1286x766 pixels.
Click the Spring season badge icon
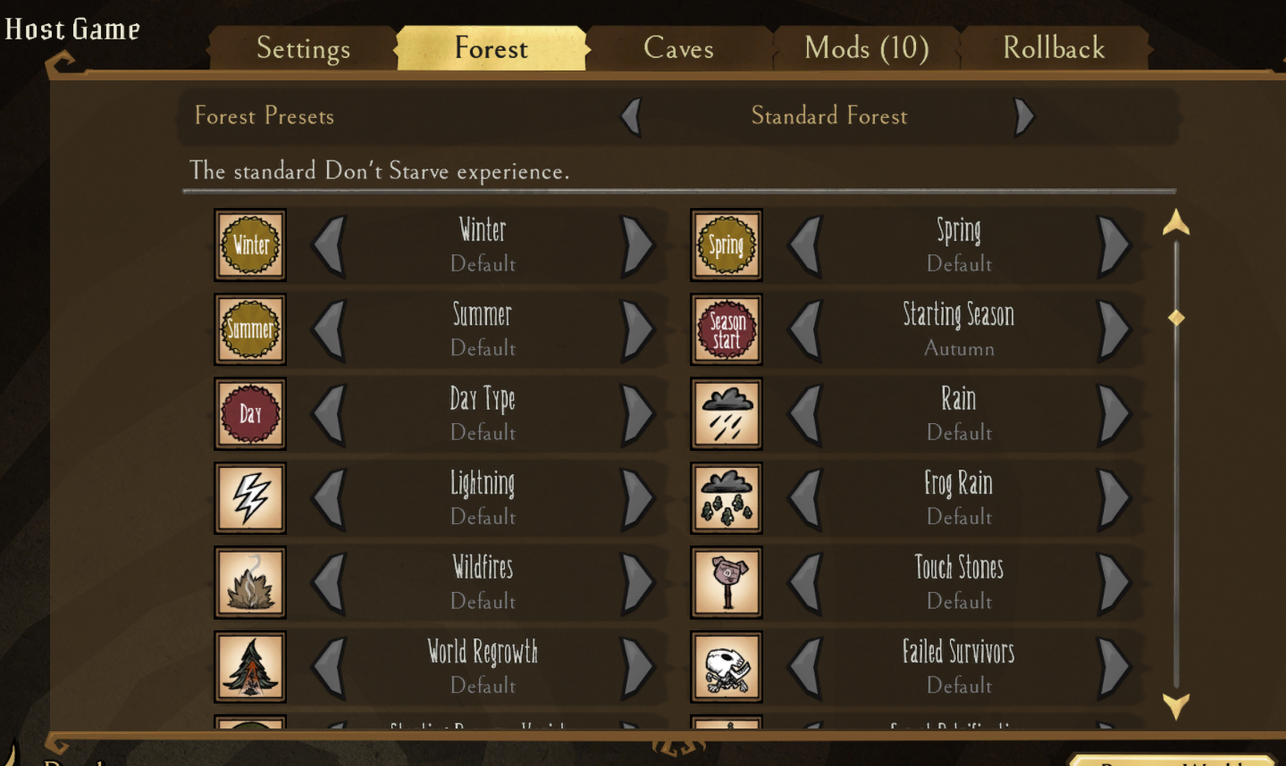[x=727, y=245]
